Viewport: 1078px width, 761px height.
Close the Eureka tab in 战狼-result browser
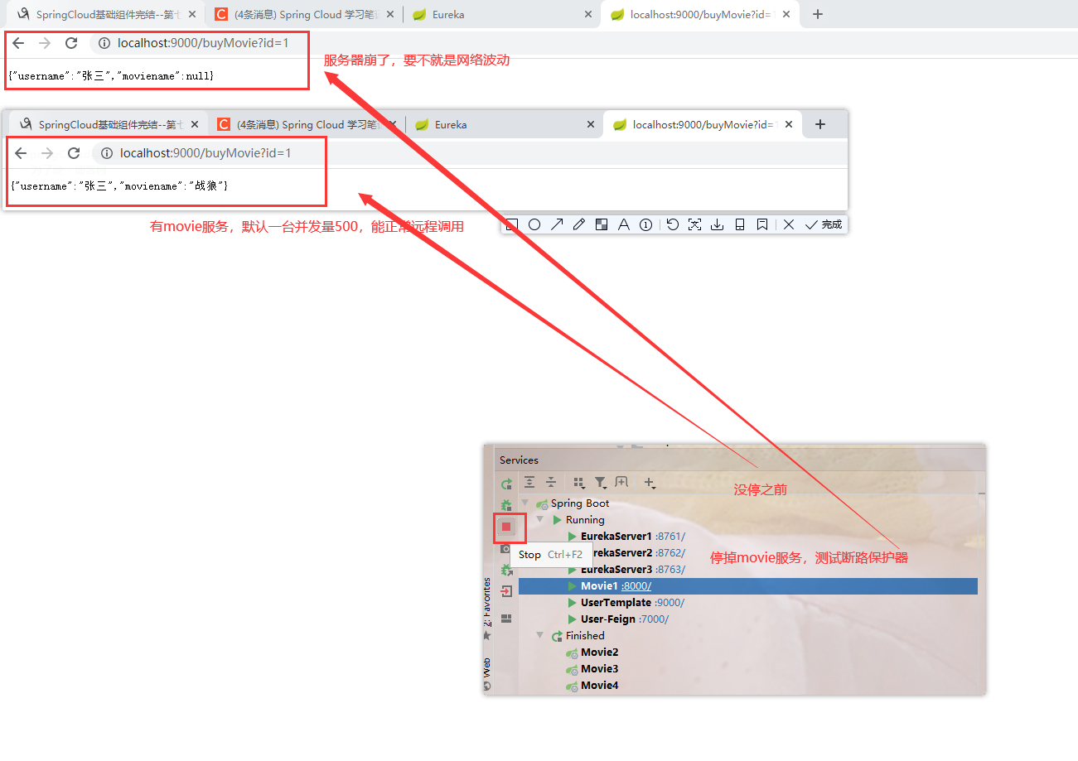pyautogui.click(x=591, y=124)
